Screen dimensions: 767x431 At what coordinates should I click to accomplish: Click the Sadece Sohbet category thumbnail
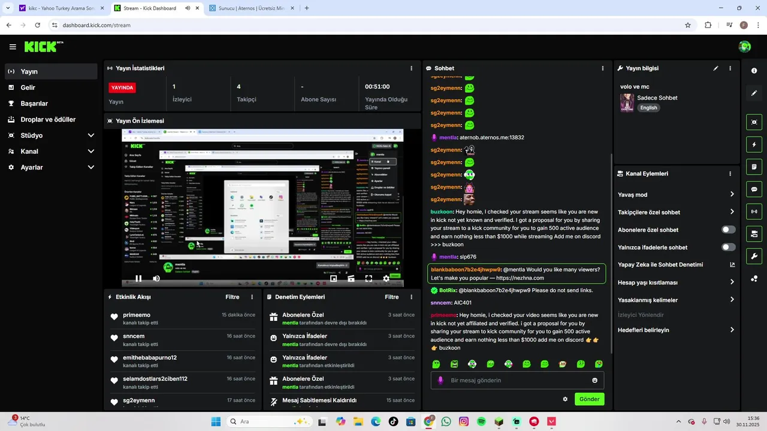(x=627, y=102)
